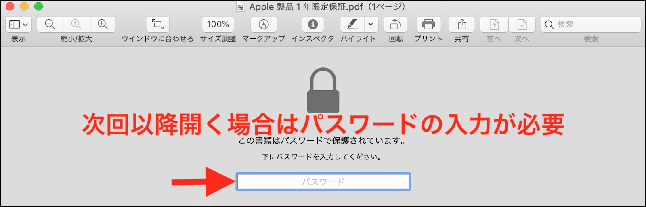Click the yellow minimize window button
This screenshot has width=646, height=207.
click(24, 6)
